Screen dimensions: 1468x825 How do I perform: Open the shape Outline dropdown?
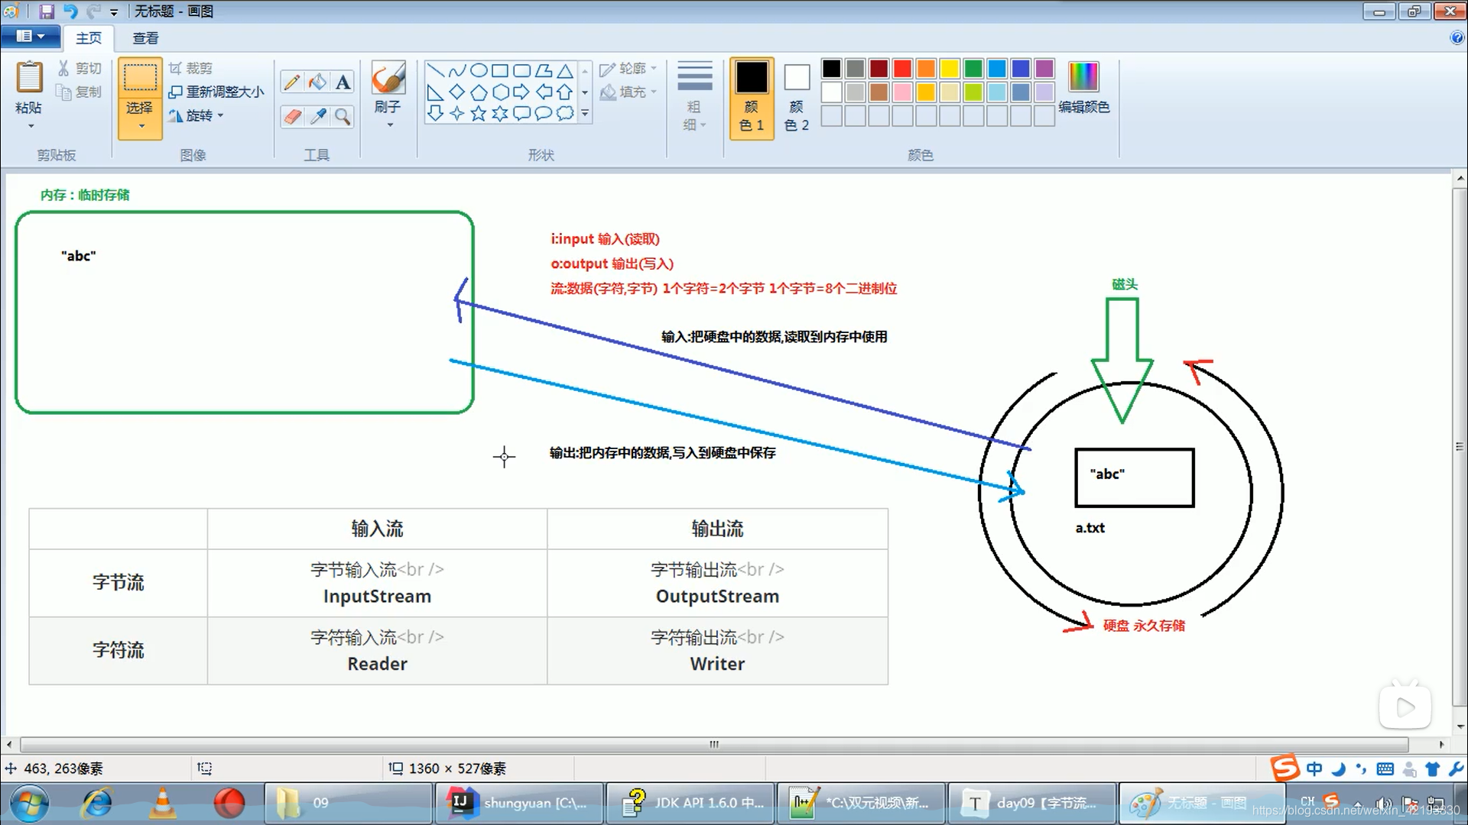coord(628,69)
